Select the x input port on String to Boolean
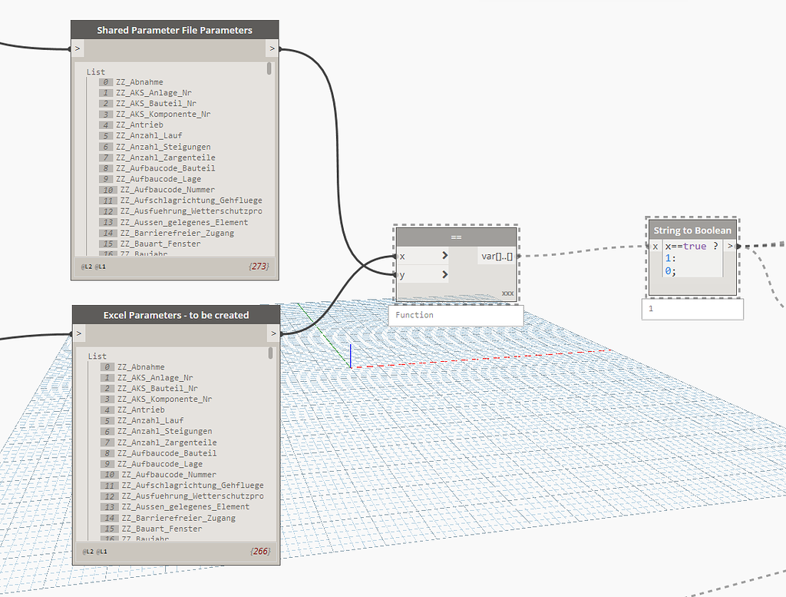Viewport: 786px width, 597px height. point(655,247)
